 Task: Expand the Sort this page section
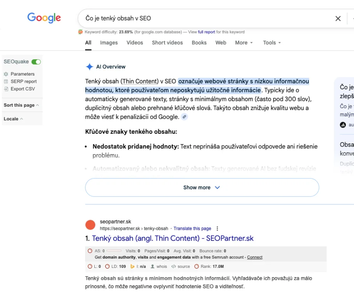(21, 105)
